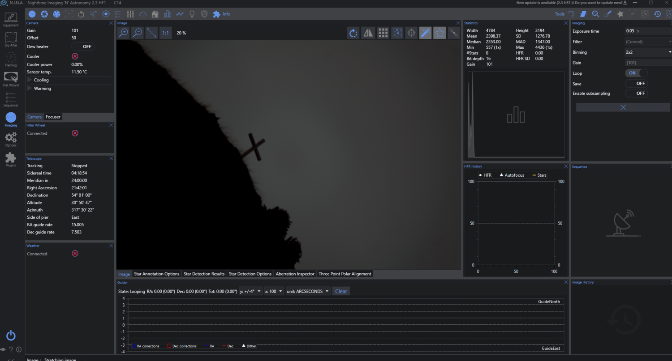Click the star detection icon in the Image toolbar
The width and height of the screenshot is (672, 361).
pyautogui.click(x=397, y=33)
